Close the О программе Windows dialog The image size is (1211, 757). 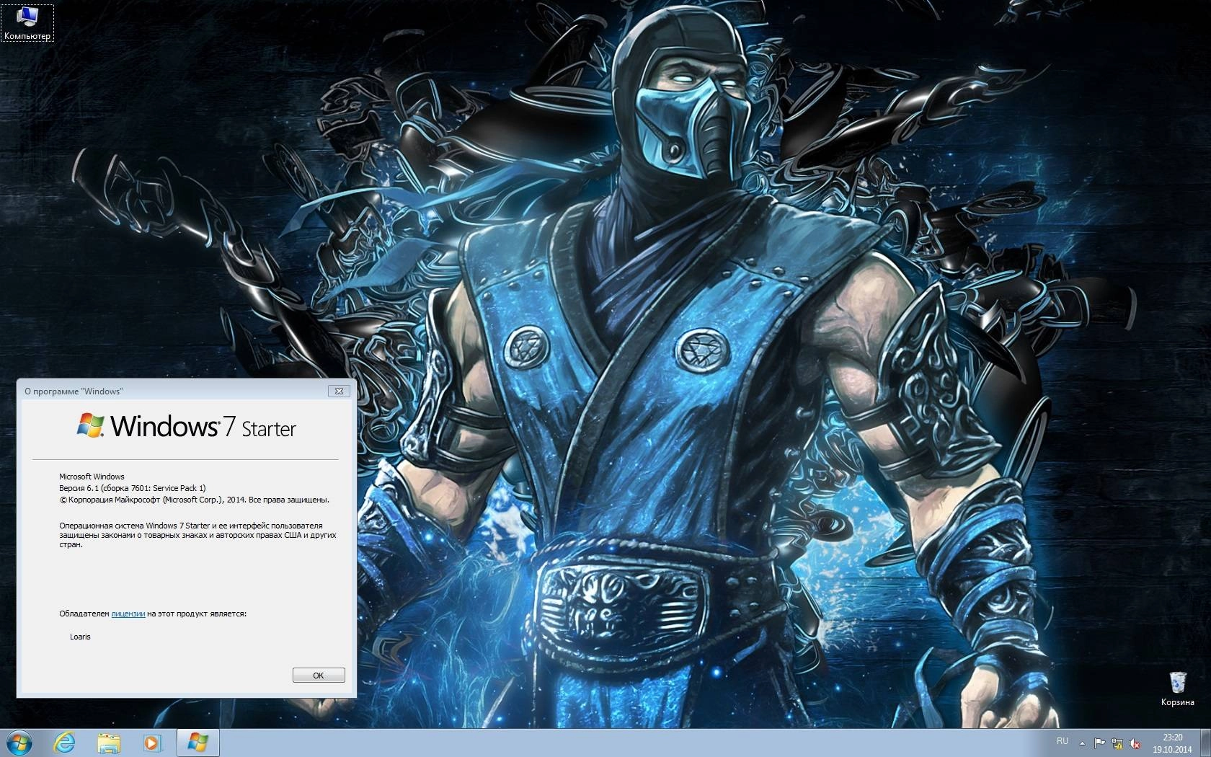(x=339, y=391)
